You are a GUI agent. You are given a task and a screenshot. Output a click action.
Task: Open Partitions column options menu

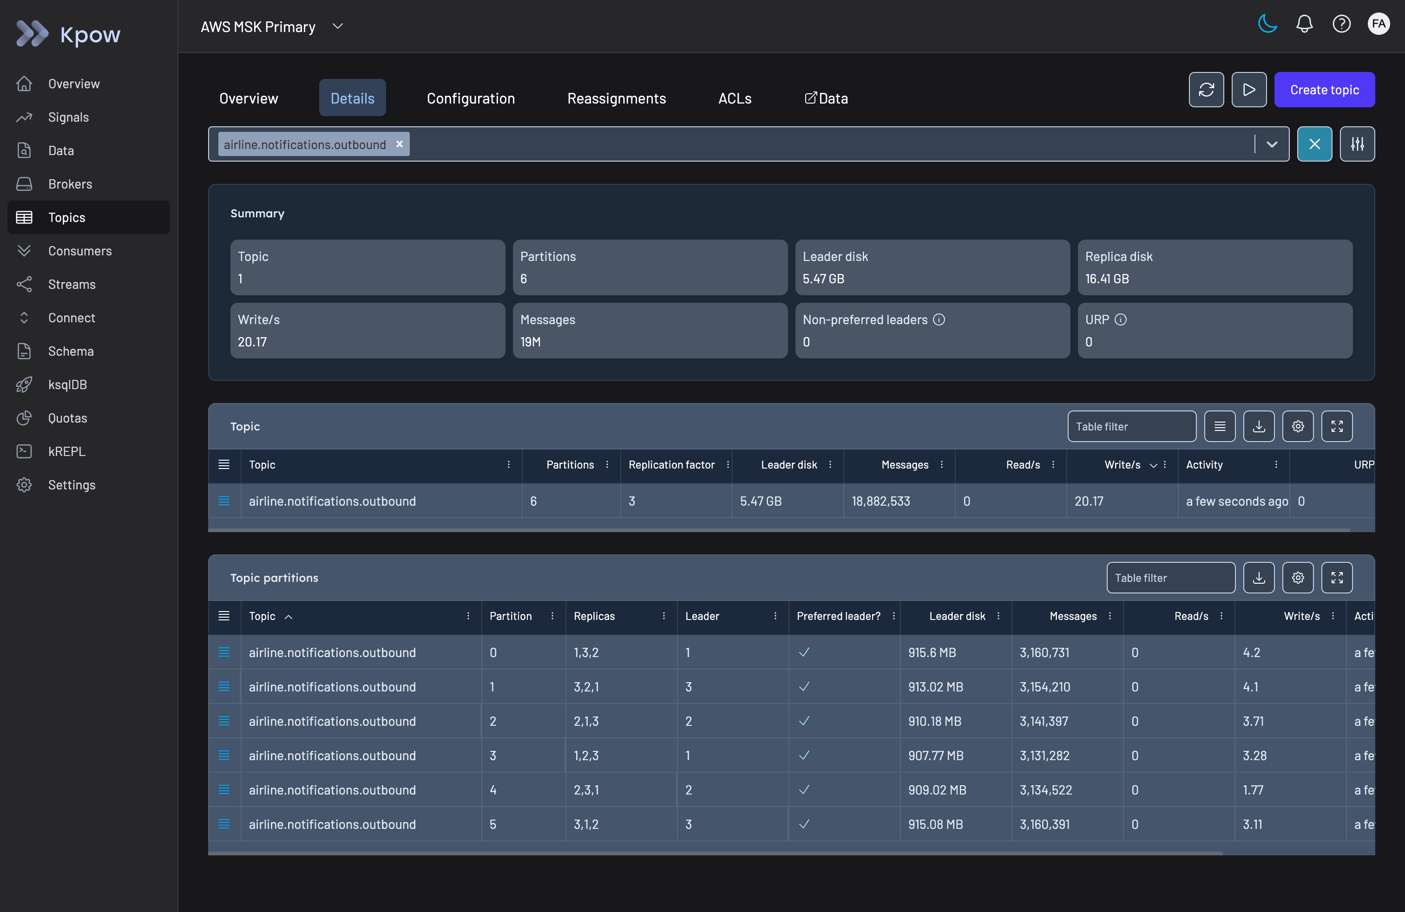pyautogui.click(x=607, y=465)
